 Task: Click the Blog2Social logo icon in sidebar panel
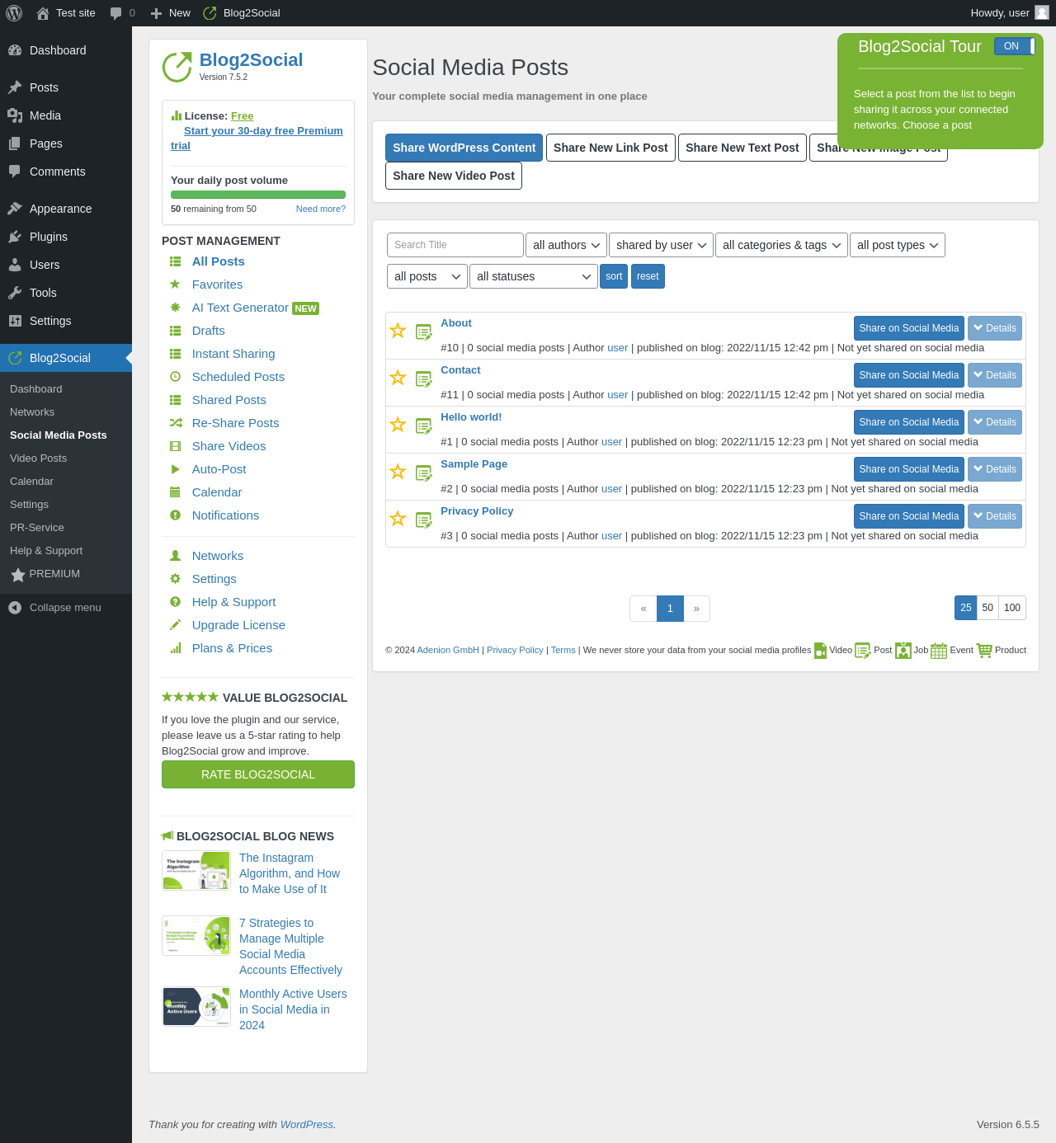(x=177, y=67)
